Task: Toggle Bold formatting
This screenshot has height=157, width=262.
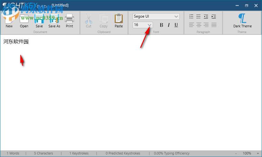Action: point(161,25)
